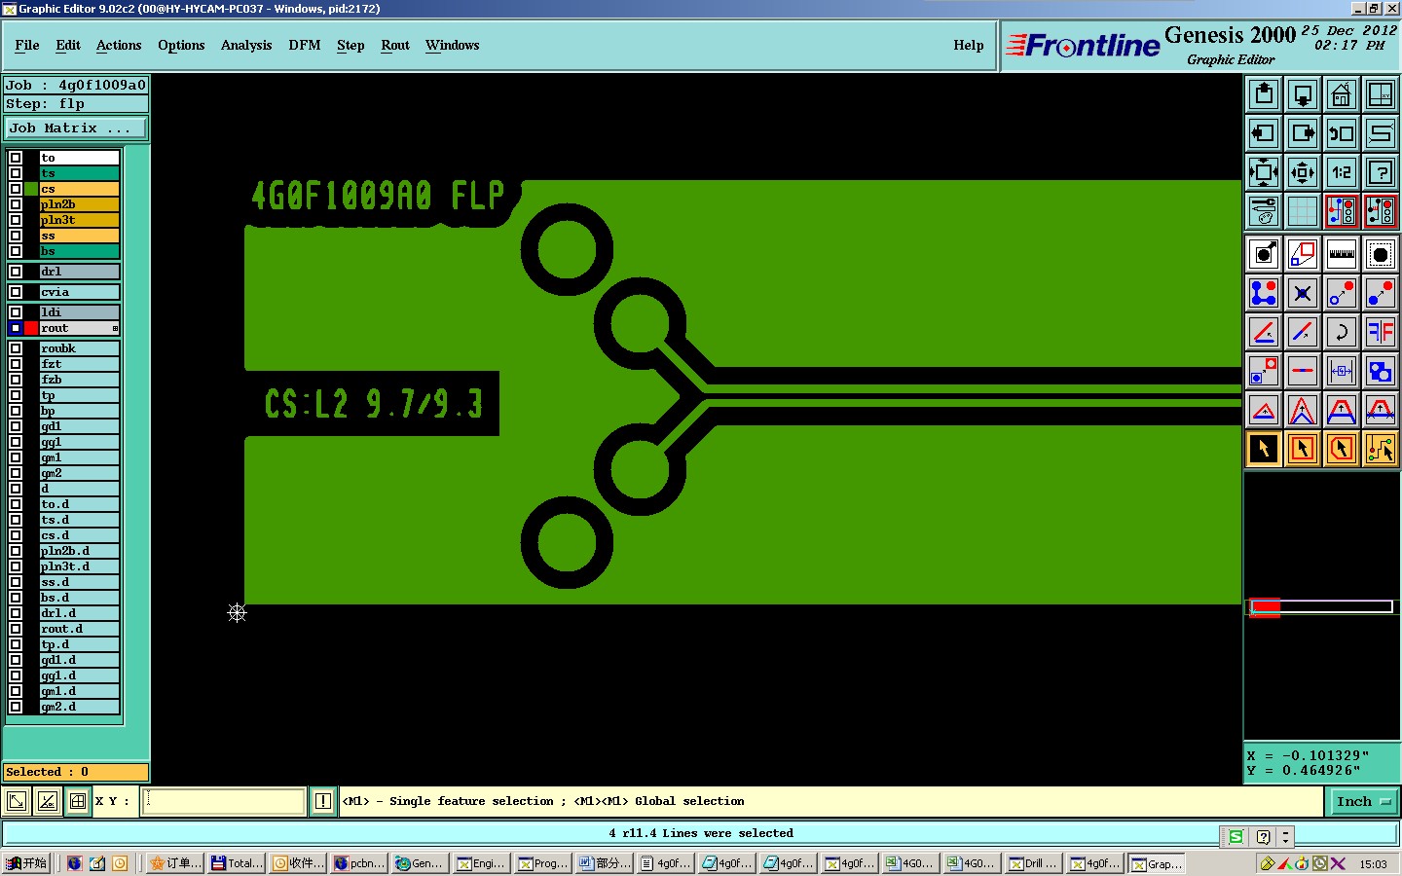This screenshot has width=1402, height=876.
Task: Click the Job Matrix button
Action: (x=76, y=128)
